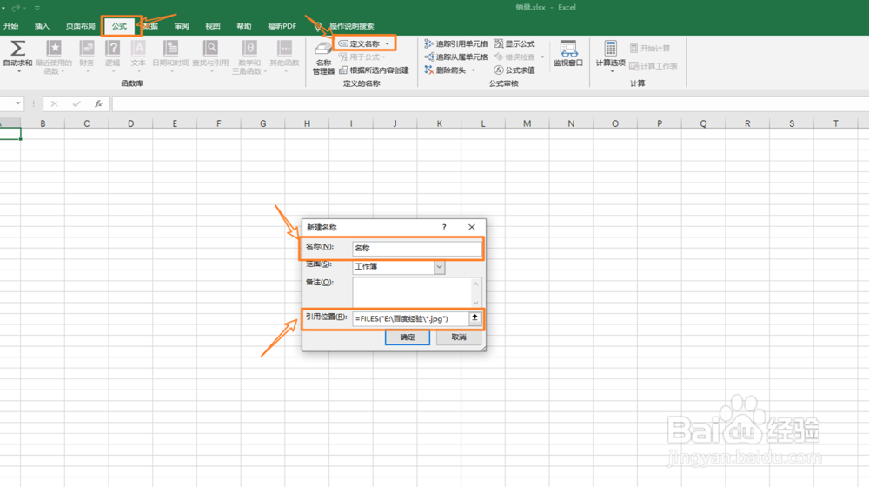Switch to the Insert (插入) tab

(42, 26)
